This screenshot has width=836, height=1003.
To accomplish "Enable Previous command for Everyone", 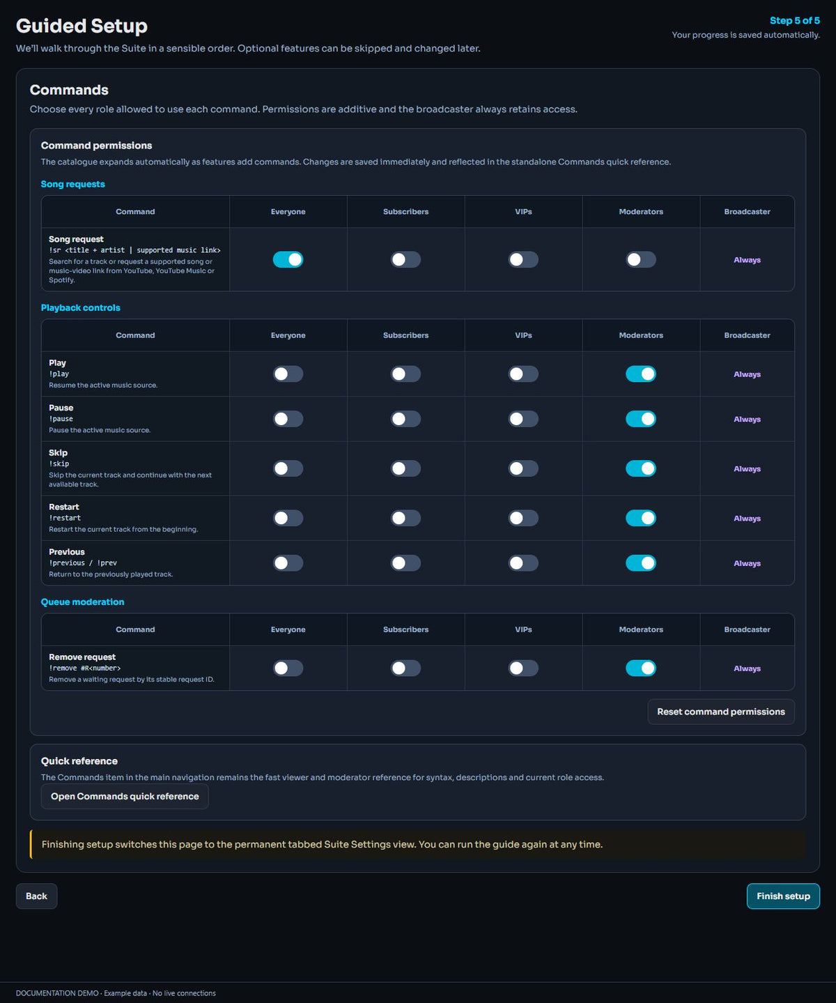I will [x=288, y=563].
